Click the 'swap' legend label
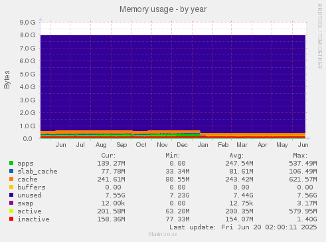Screen dimensions: 326x242 coord(25,203)
